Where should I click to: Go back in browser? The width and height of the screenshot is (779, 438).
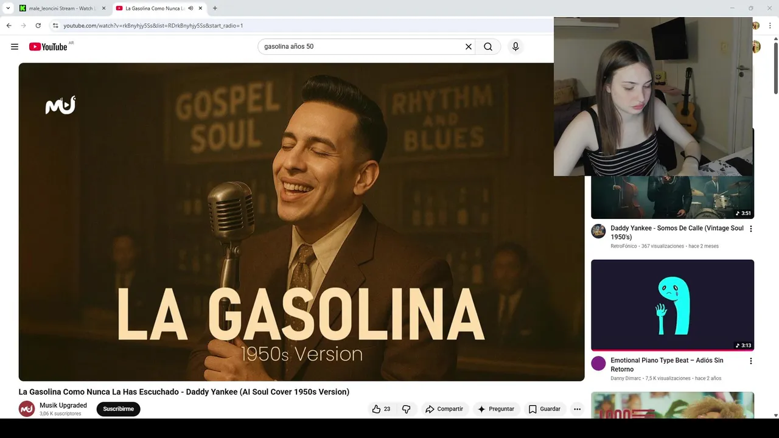click(x=9, y=26)
